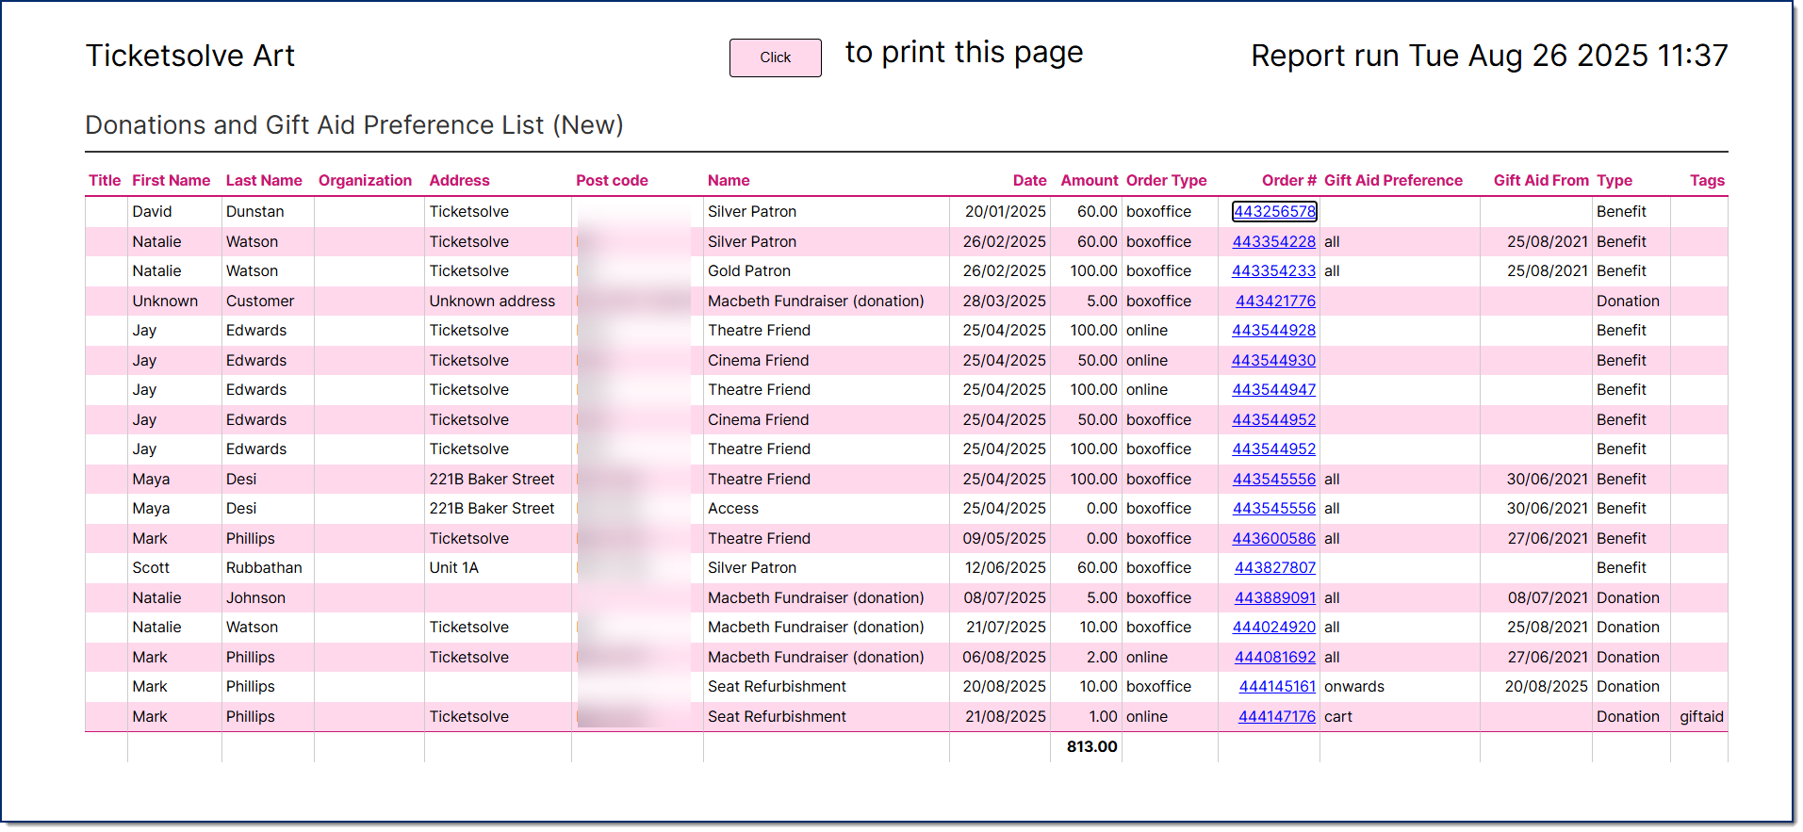Open order link 443544930
This screenshot has width=1803, height=832.
(x=1274, y=361)
